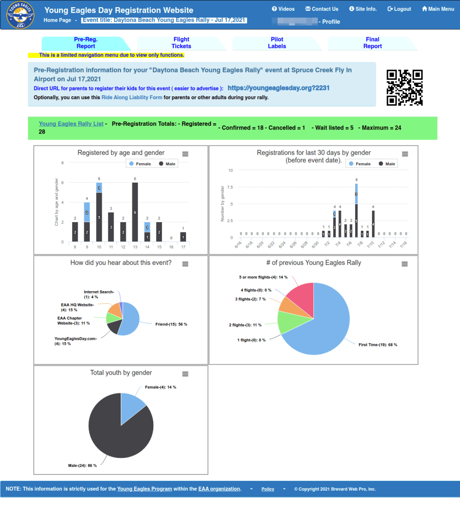This screenshot has height=505, width=460.
Task: Open hamburger menu on last 30 days chart
Action: click(x=405, y=154)
